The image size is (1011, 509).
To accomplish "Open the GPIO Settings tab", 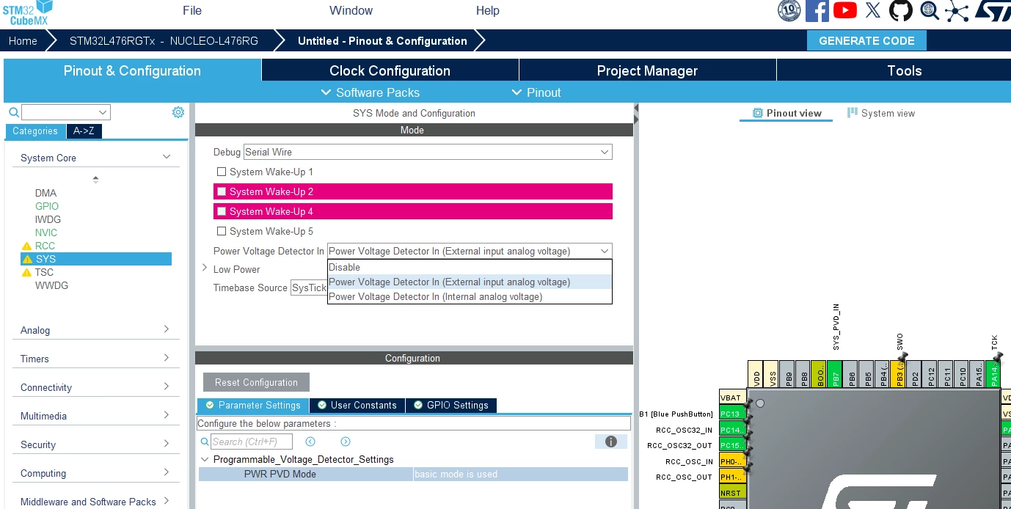I will (451, 405).
